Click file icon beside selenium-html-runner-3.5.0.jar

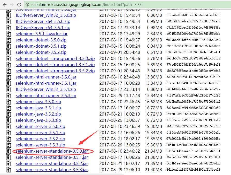[x=9, y=77]
